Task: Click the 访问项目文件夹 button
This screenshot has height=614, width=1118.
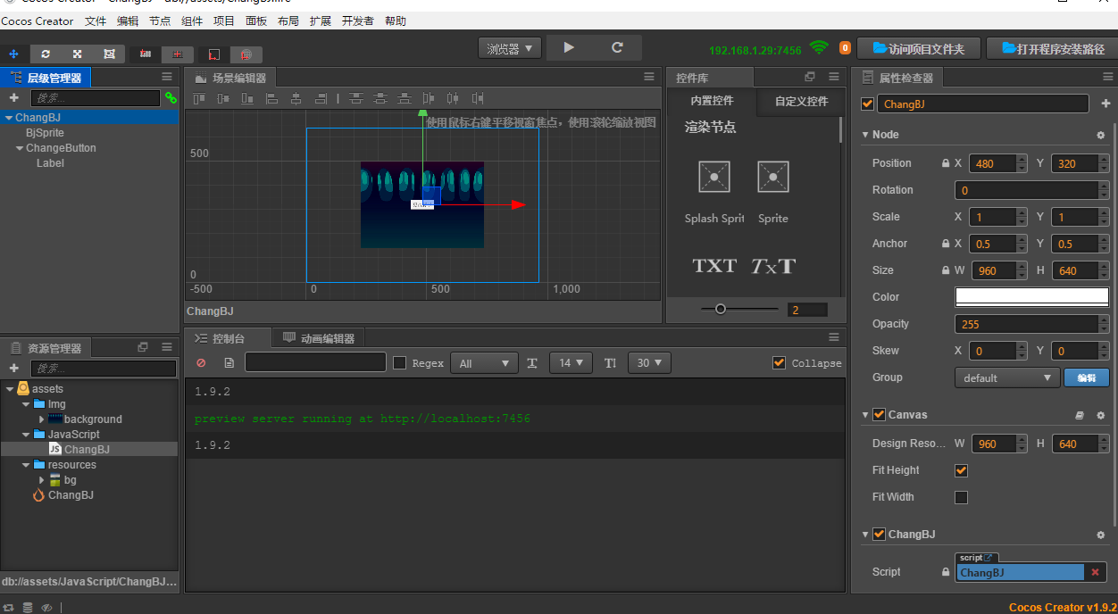Action: point(918,49)
